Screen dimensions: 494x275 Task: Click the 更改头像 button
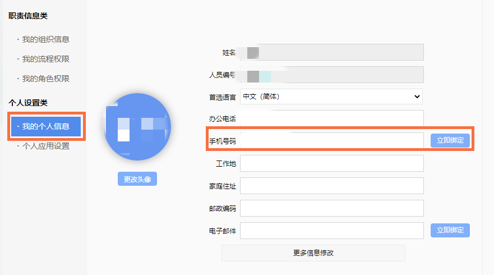pyautogui.click(x=137, y=179)
